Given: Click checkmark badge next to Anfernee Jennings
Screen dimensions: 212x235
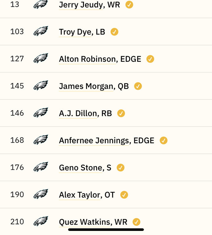Looking at the screenshot, I should pyautogui.click(x=163, y=140).
